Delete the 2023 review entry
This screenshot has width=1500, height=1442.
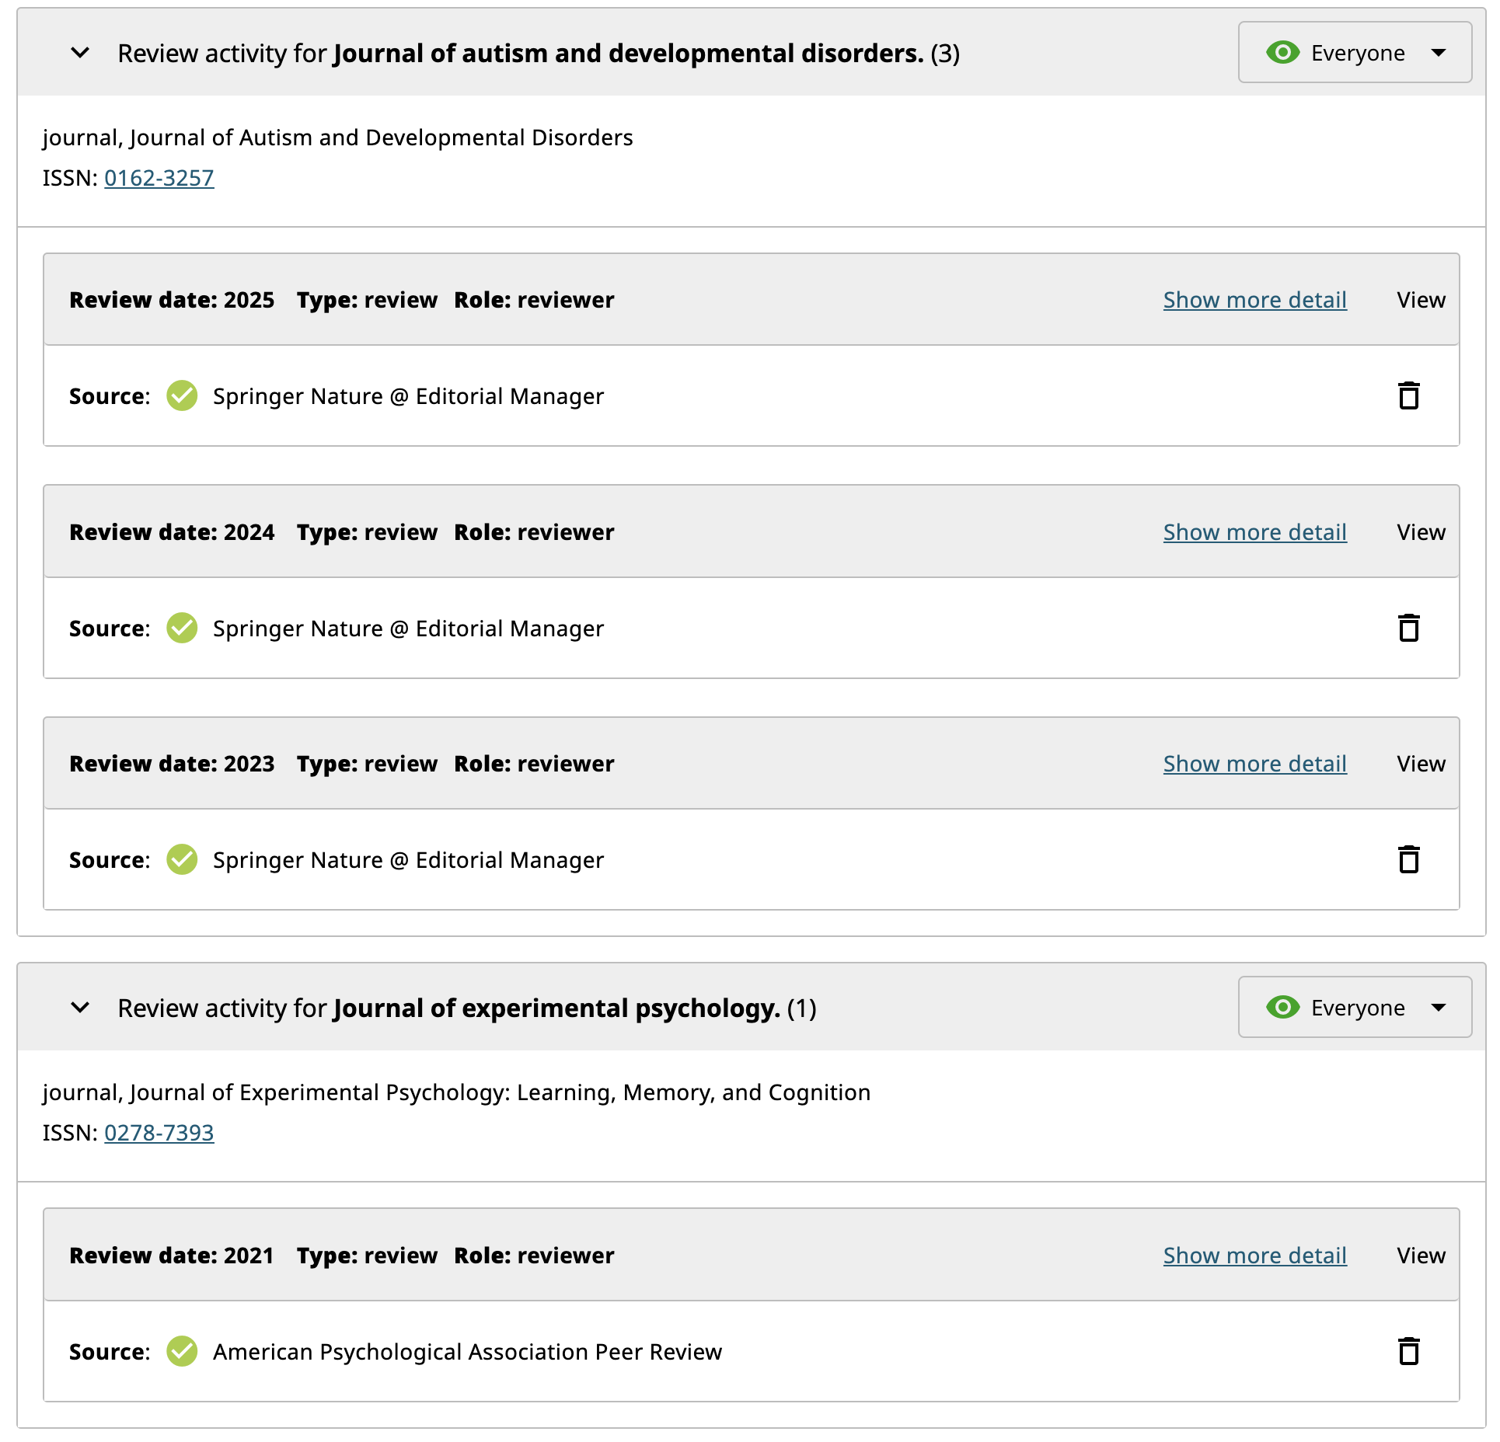1408,860
